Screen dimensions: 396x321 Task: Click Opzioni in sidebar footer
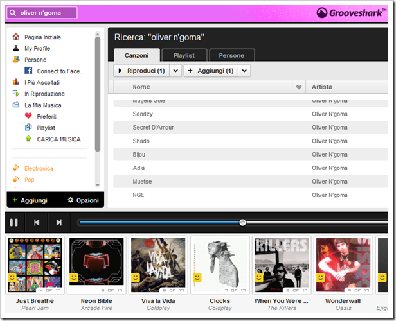[83, 200]
